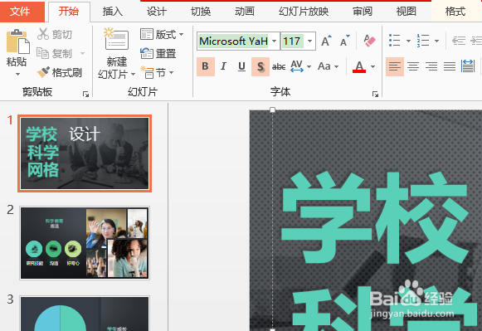Image resolution: width=482 pixels, height=331 pixels.
Task: Switch to the 开始 home tab
Action: pyautogui.click(x=69, y=12)
